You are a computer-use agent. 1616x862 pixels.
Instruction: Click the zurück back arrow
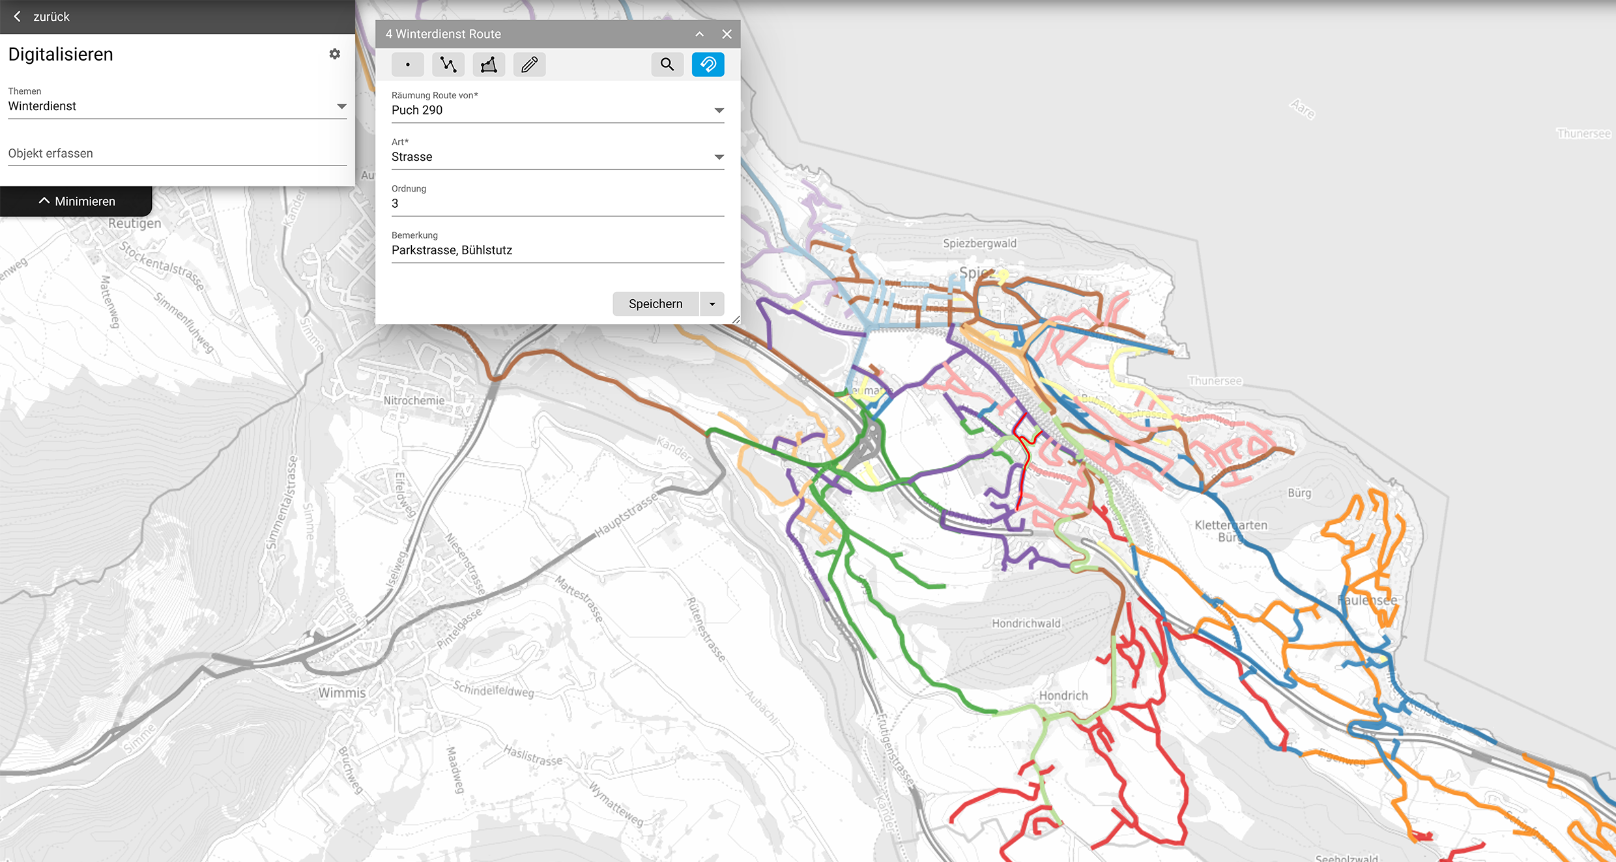pos(18,16)
